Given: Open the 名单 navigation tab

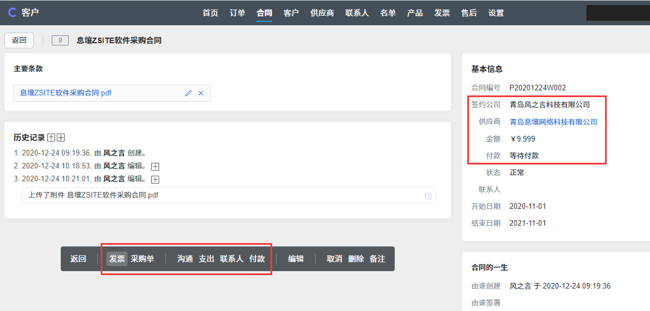Looking at the screenshot, I should (x=387, y=13).
